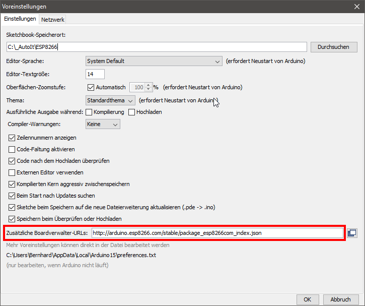Toggle the Automatisch zoom checkbox
The width and height of the screenshot is (365, 306).
91,87
